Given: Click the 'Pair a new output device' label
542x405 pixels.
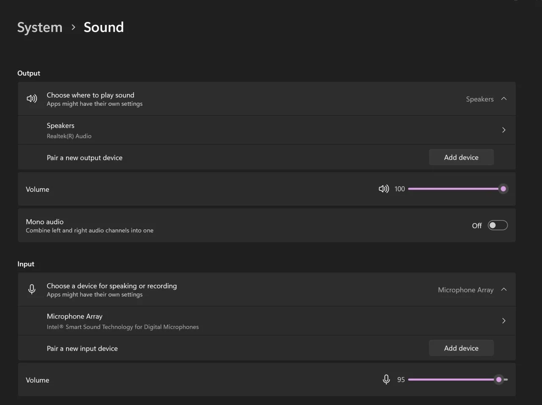Looking at the screenshot, I should tap(85, 158).
